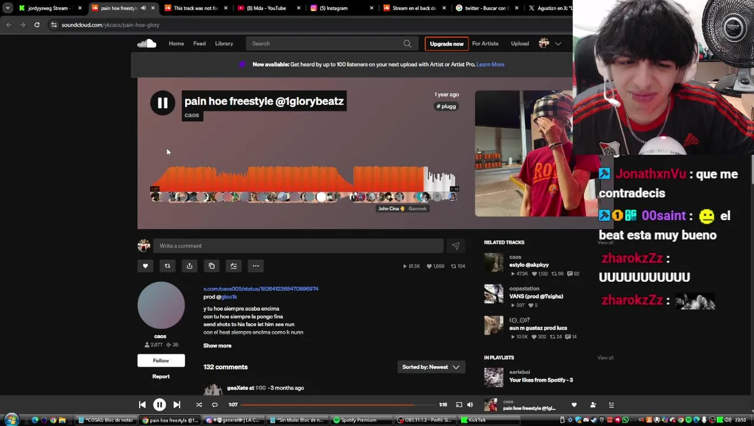Open the tab search dropdown arrow
Screen dimensions: 754x426
[7, 8]
